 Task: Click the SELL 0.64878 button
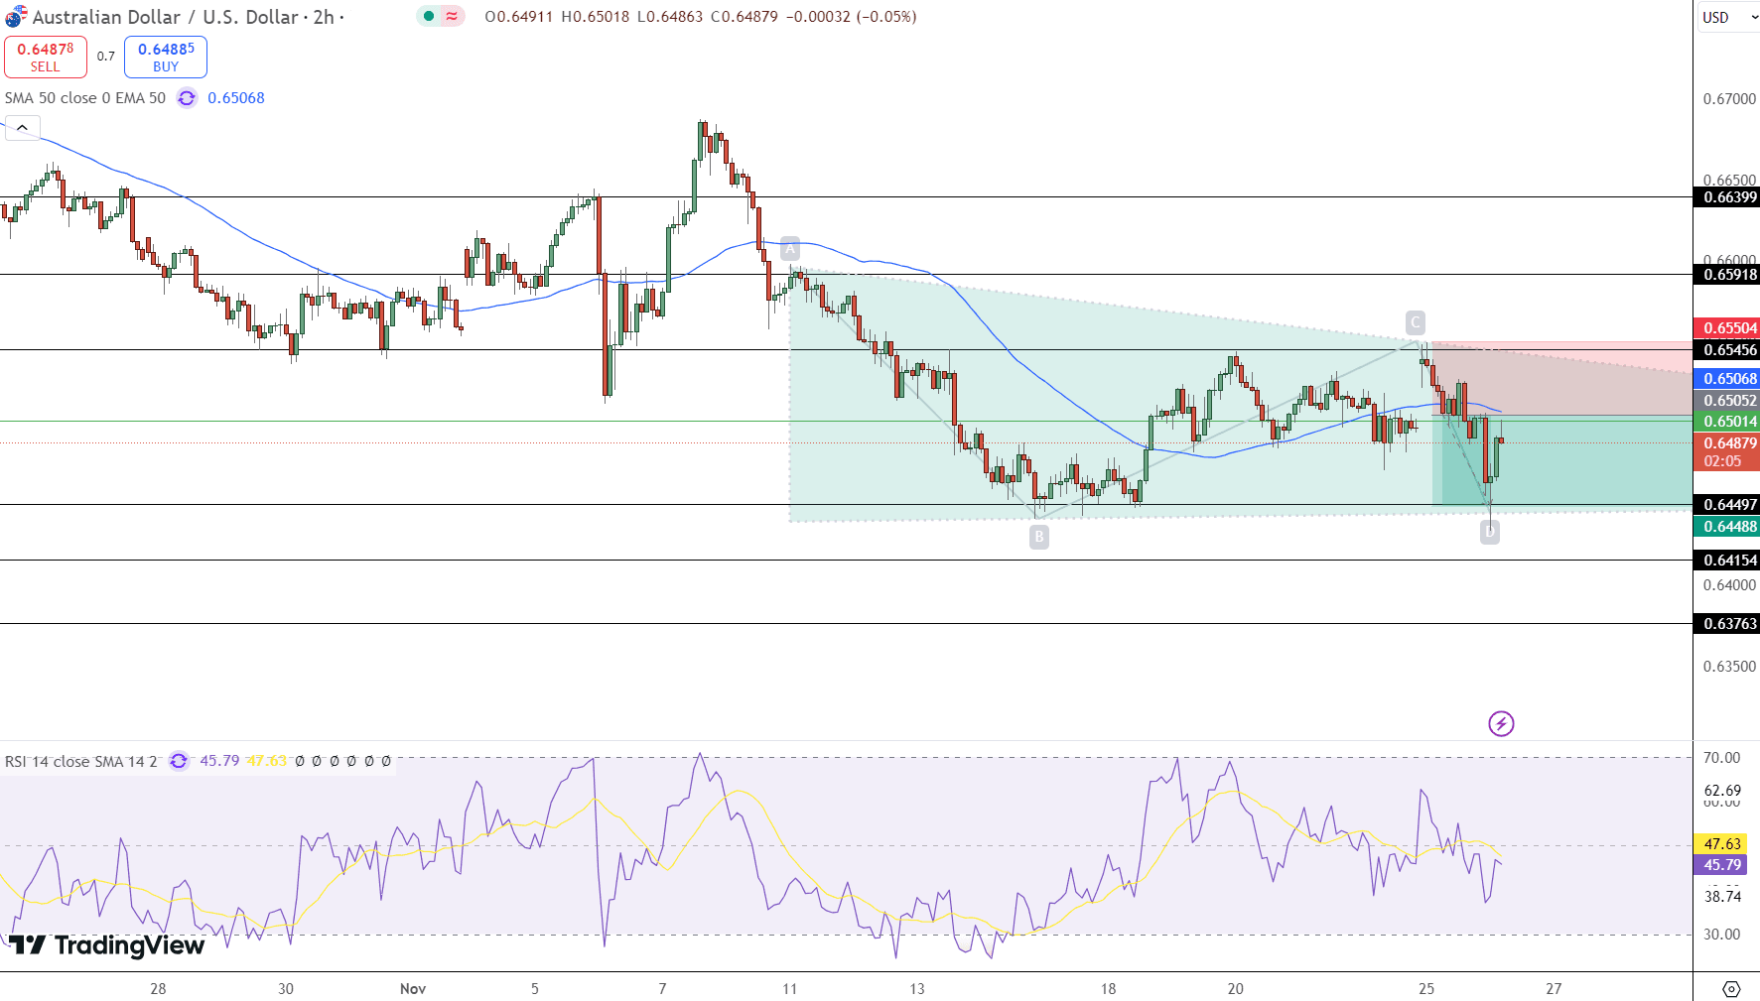pyautogui.click(x=46, y=57)
